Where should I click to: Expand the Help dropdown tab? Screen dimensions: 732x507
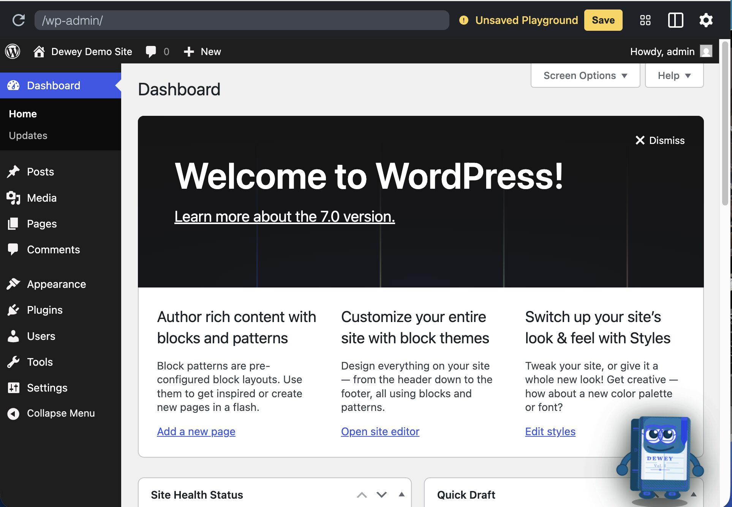tap(674, 76)
